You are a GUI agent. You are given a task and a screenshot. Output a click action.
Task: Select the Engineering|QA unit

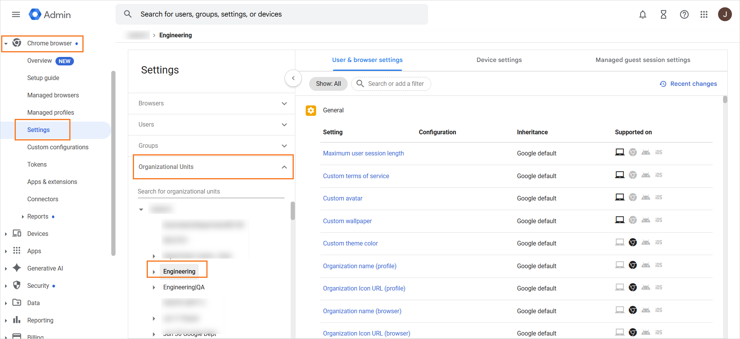click(184, 287)
